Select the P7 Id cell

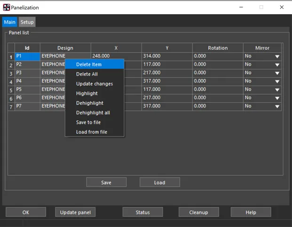(x=27, y=106)
